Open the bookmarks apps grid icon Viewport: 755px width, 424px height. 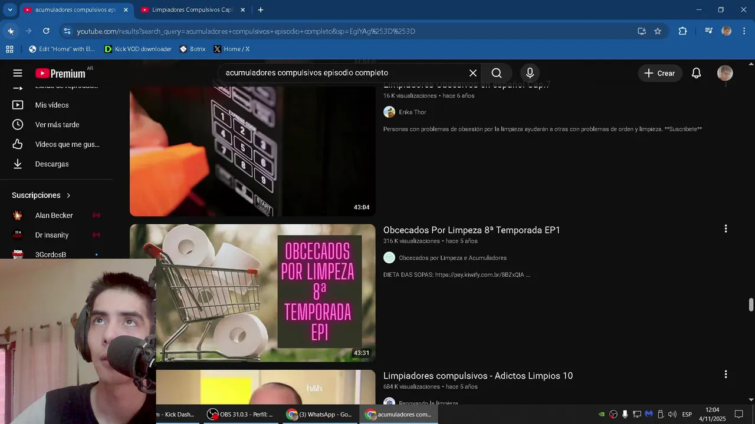9,49
